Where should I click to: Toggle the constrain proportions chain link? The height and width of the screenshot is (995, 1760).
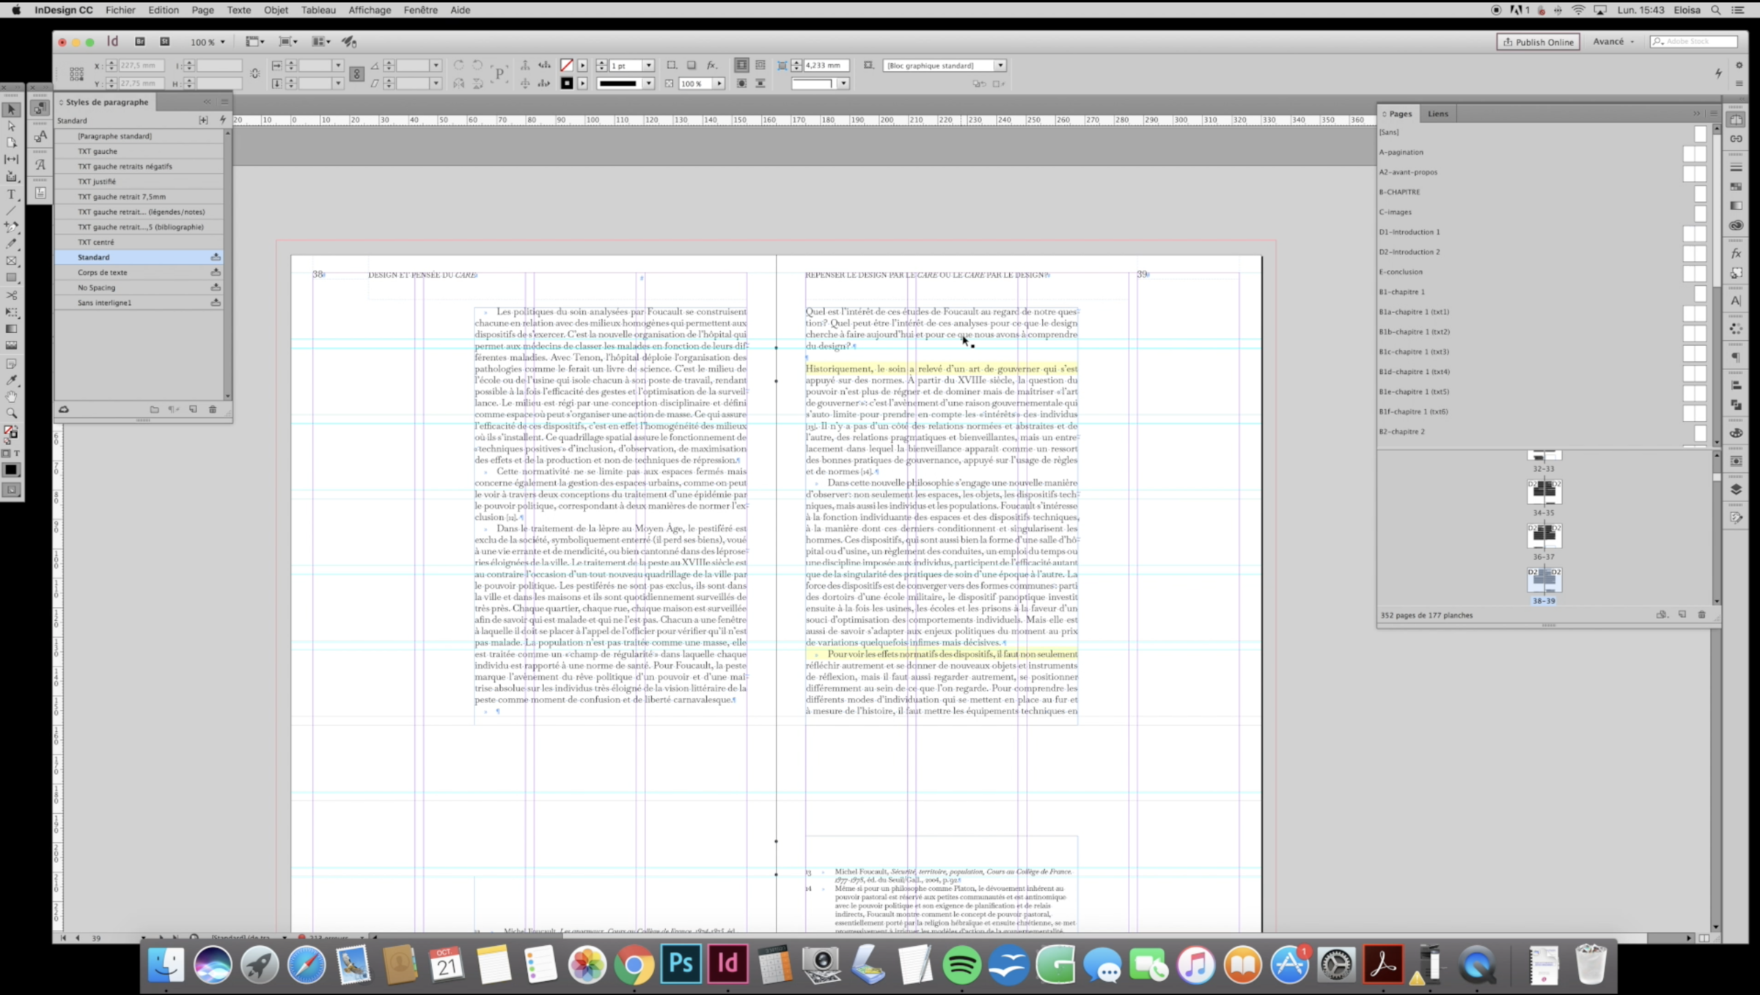click(254, 74)
